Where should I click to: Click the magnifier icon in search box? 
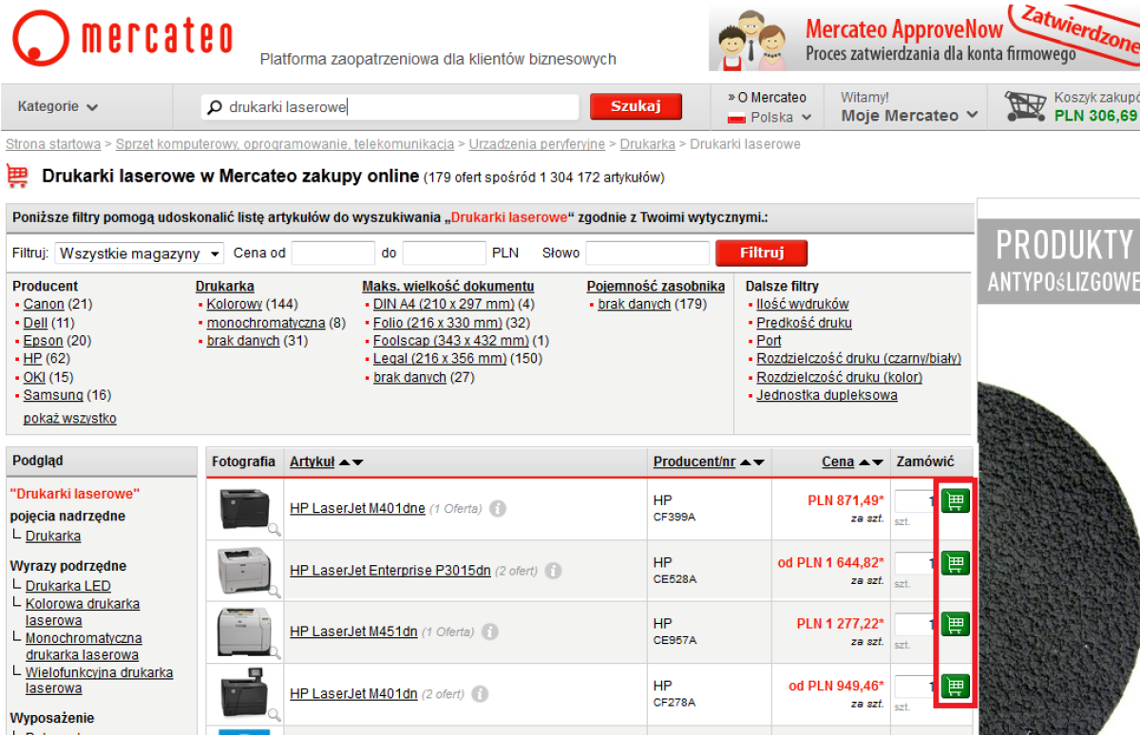(216, 107)
